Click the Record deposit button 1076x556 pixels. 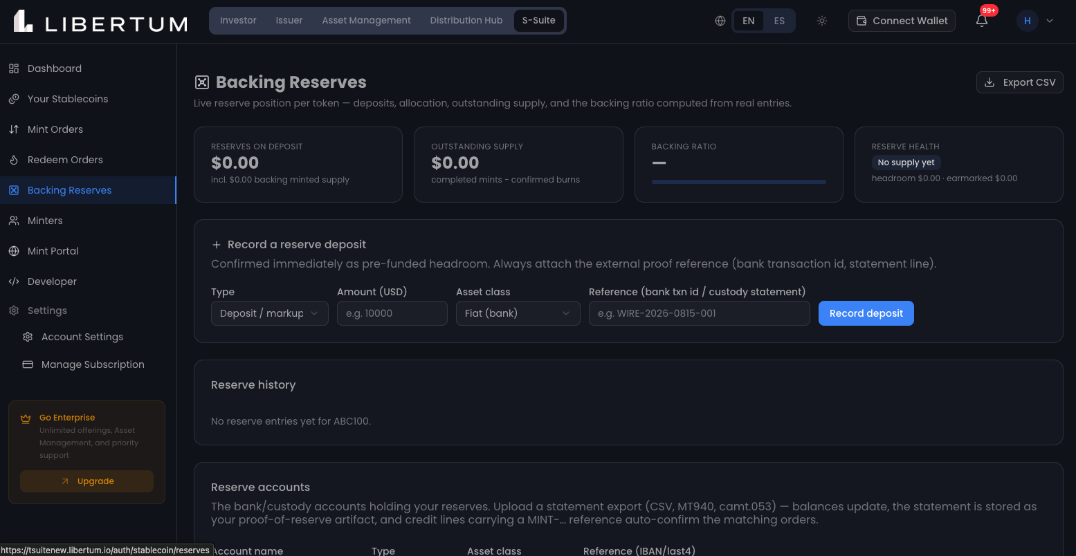[866, 313]
